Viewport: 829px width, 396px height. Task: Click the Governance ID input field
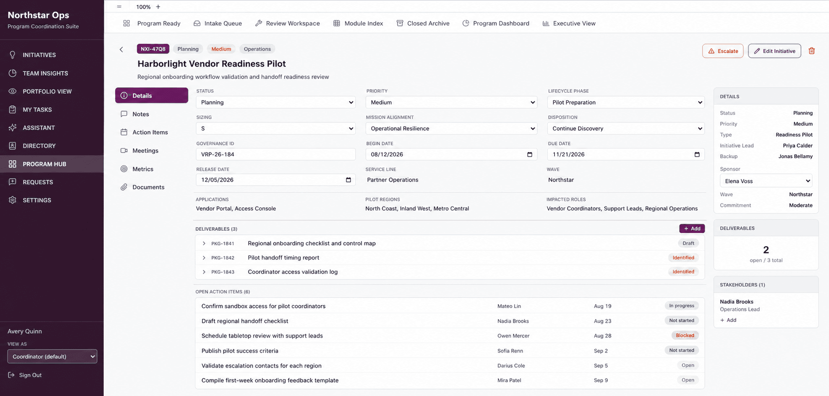276,154
